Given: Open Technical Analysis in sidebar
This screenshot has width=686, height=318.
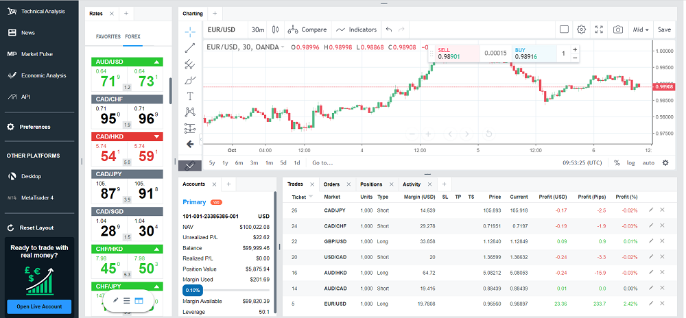Looking at the screenshot, I should [37, 12].
